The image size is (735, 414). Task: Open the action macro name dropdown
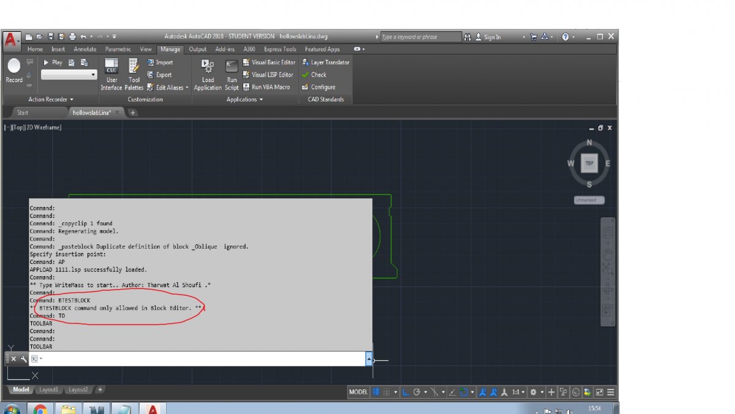[x=69, y=75]
